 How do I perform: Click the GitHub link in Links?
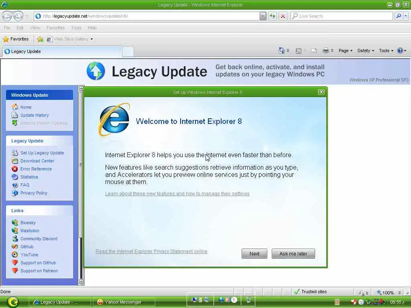(27, 247)
